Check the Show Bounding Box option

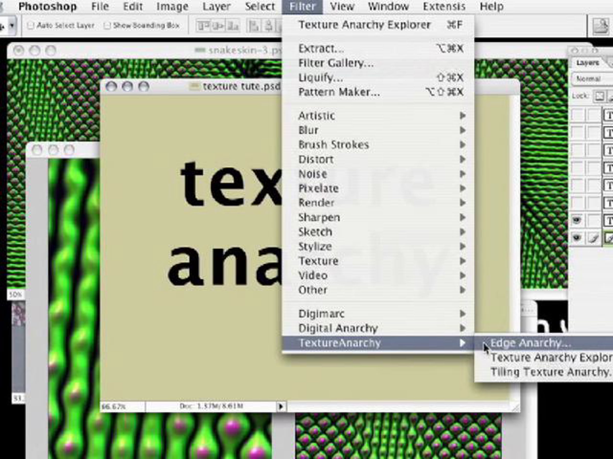pos(107,26)
